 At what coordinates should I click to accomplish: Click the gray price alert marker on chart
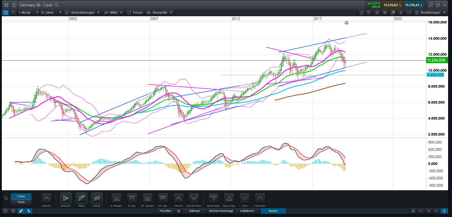(346, 23)
